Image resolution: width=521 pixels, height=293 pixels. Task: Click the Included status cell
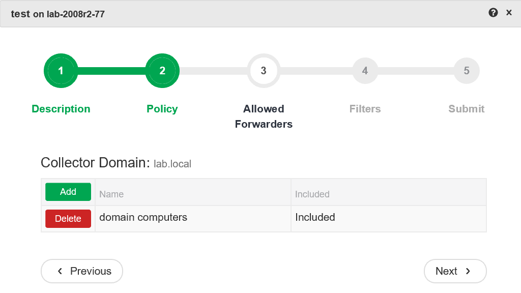point(315,218)
